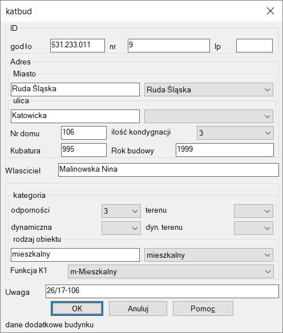
Task: Open the rodzaj obiektu mieszkalny dropdown
Action: tap(209, 255)
